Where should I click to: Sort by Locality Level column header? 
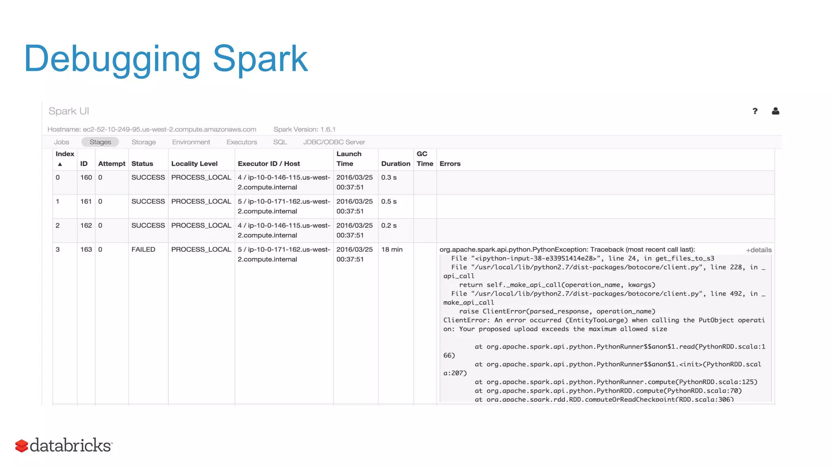pos(194,164)
